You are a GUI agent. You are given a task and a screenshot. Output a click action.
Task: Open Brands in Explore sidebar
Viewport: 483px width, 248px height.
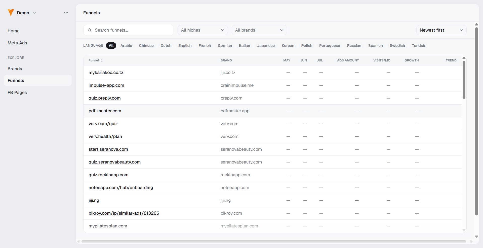(x=15, y=69)
